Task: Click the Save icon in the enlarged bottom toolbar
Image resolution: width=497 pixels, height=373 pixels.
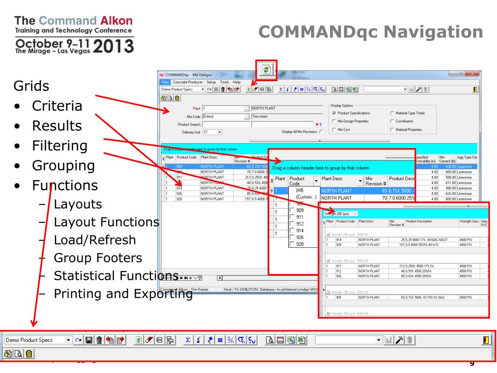Action: [89, 340]
